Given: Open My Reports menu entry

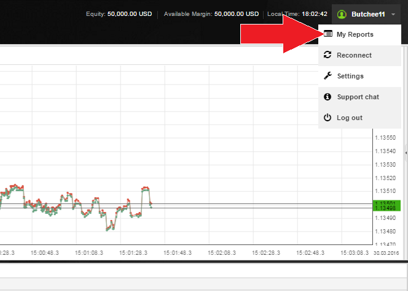Looking at the screenshot, I should point(359,34).
